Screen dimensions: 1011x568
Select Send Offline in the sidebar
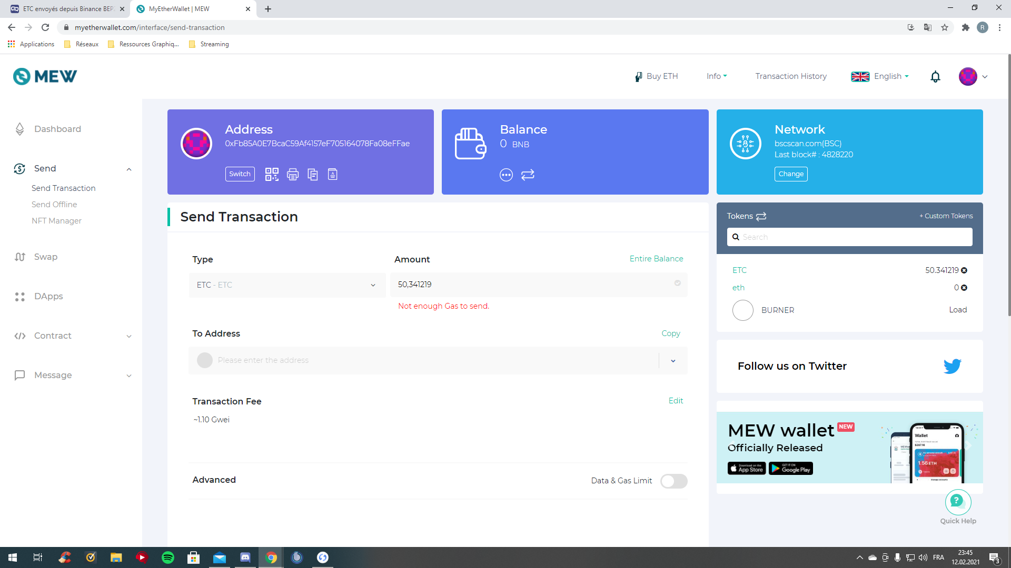pos(54,205)
